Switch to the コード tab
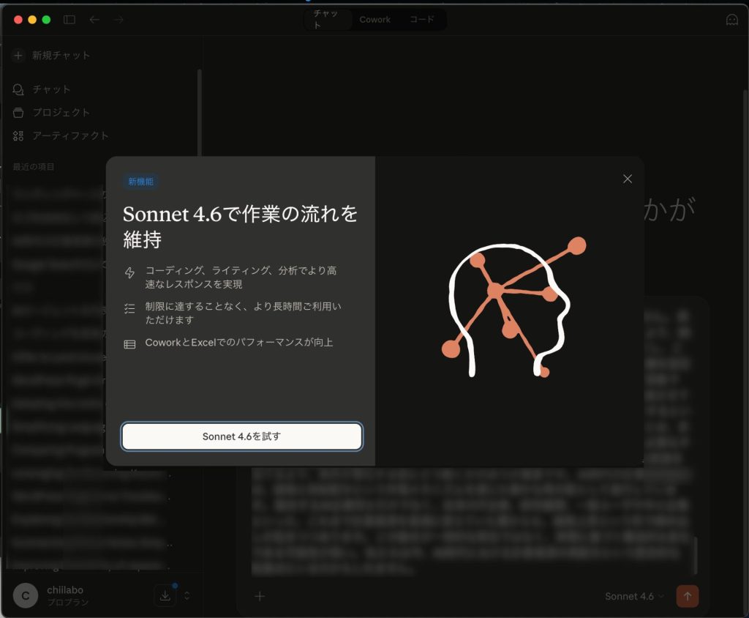Screen dimensions: 749x618 click(x=423, y=19)
